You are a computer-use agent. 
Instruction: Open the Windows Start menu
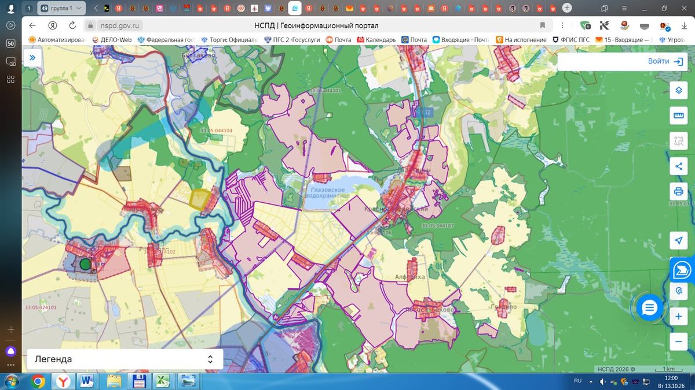(12, 381)
